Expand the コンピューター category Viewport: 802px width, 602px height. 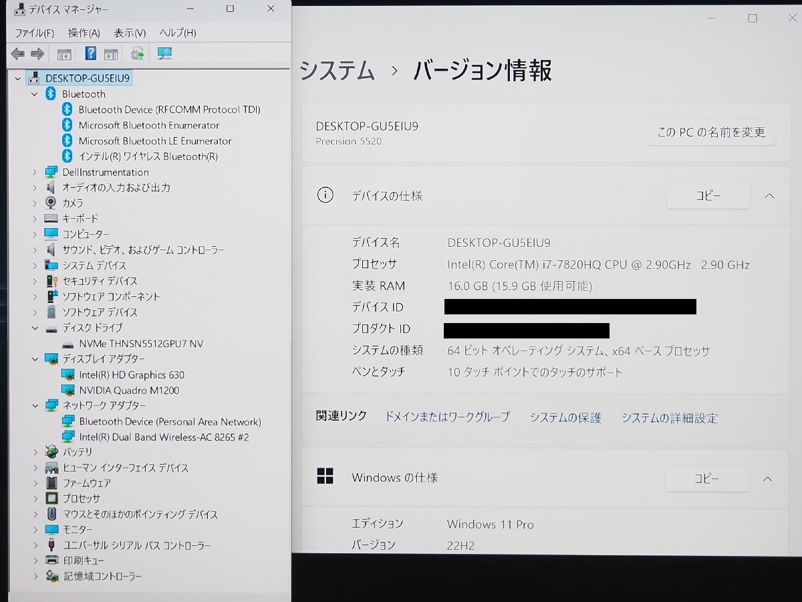pyautogui.click(x=35, y=234)
